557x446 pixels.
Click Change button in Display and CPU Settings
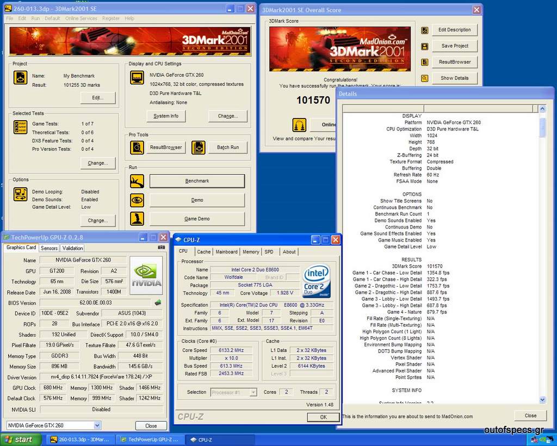tap(228, 116)
